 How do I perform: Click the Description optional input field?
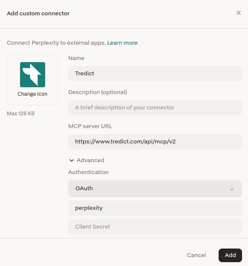click(x=155, y=108)
